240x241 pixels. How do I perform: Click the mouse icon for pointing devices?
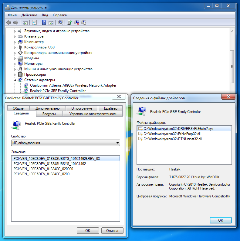[20, 69]
